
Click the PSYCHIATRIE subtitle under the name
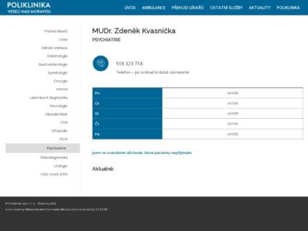[107, 40]
